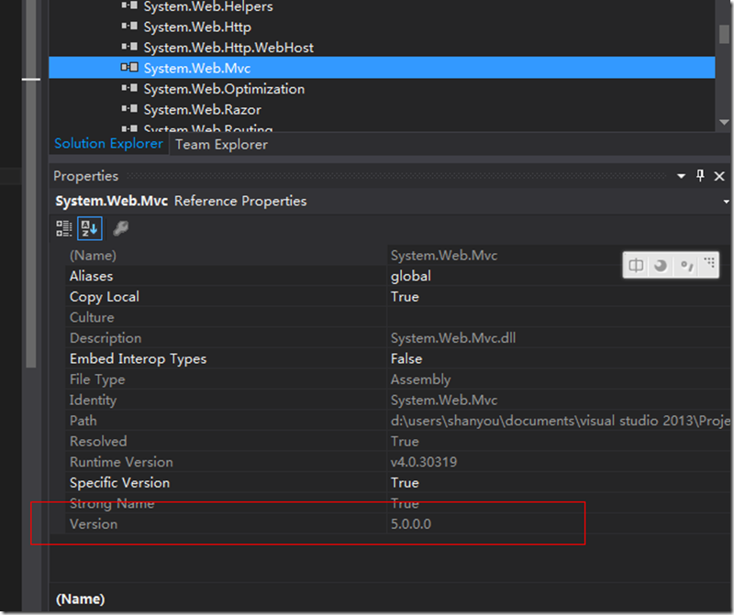Click the pin auto-hide icon on Properties
The height and width of the screenshot is (615, 734).
700,176
